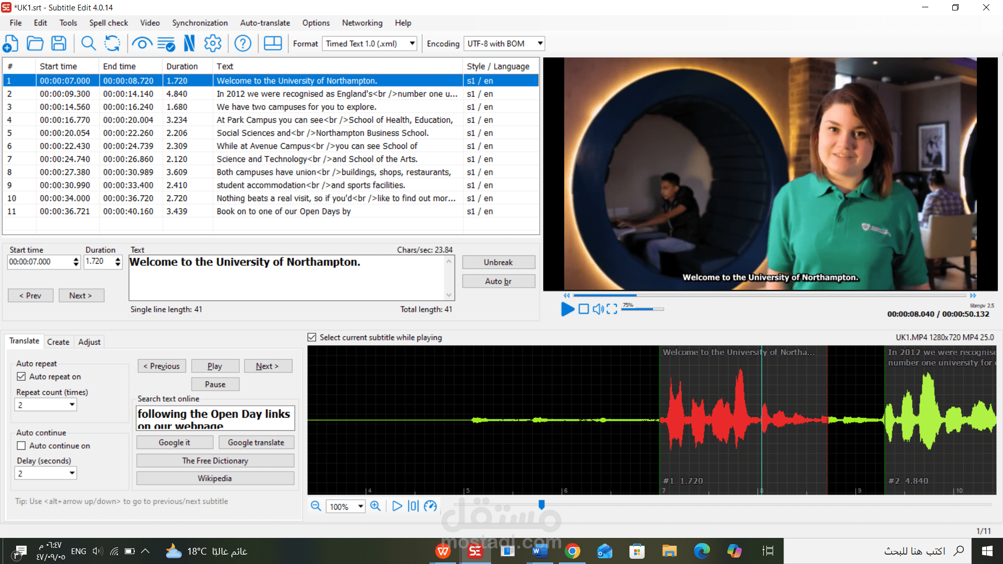The height and width of the screenshot is (564, 1003).
Task: Toggle the layout chooser icon
Action: (x=273, y=43)
